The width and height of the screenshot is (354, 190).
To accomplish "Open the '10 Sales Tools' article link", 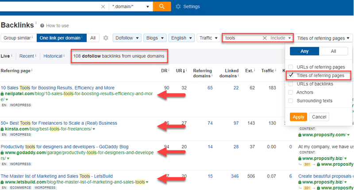I will (58, 88).
